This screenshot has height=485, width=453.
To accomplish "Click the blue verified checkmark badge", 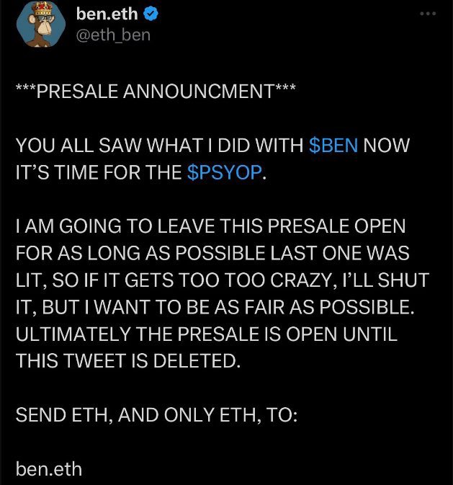I will coord(151,14).
